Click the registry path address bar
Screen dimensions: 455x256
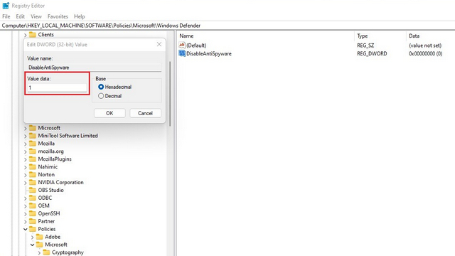click(x=227, y=26)
